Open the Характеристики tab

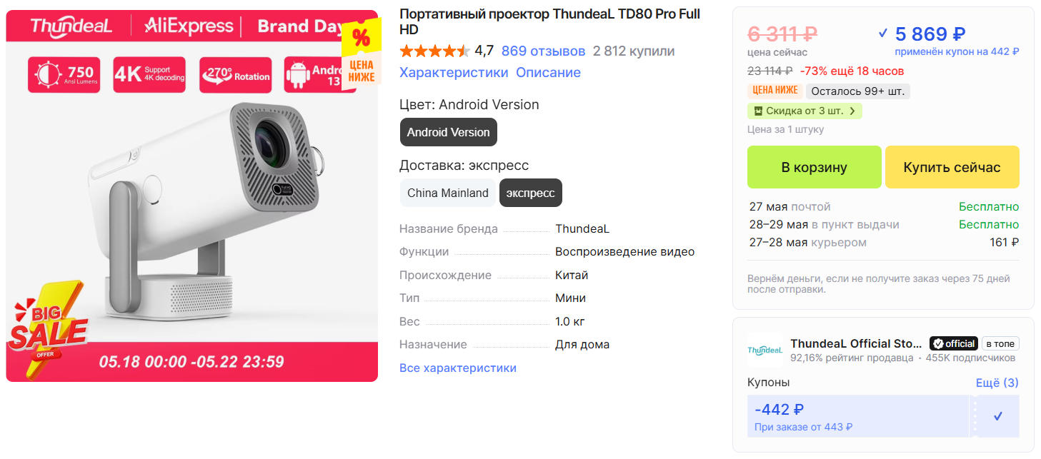tap(454, 73)
